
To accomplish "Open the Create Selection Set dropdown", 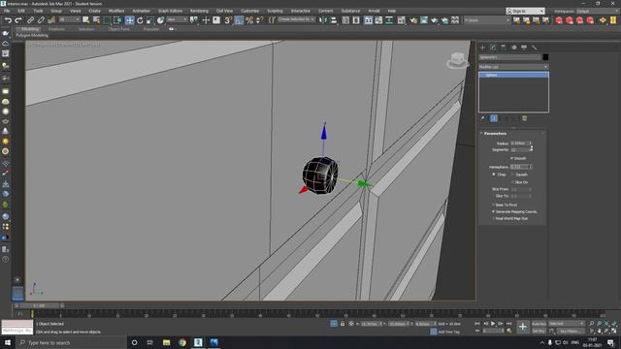I will click(296, 19).
